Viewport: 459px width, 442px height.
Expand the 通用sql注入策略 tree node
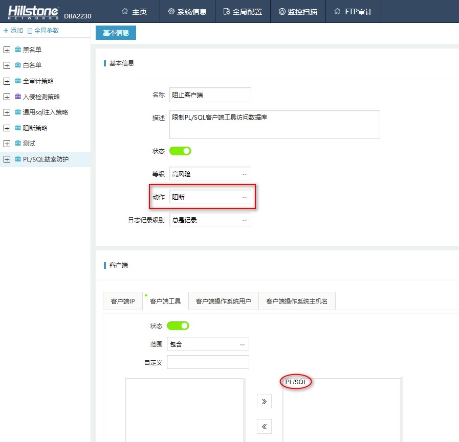tap(7, 112)
